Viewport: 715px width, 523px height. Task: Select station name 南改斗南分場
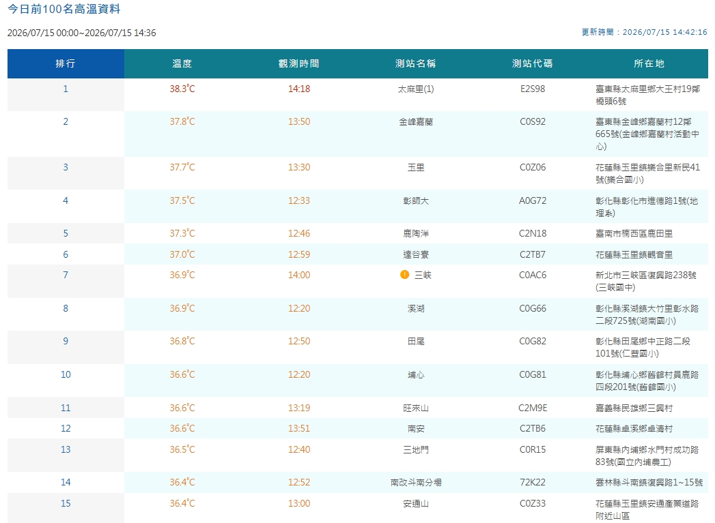(416, 483)
